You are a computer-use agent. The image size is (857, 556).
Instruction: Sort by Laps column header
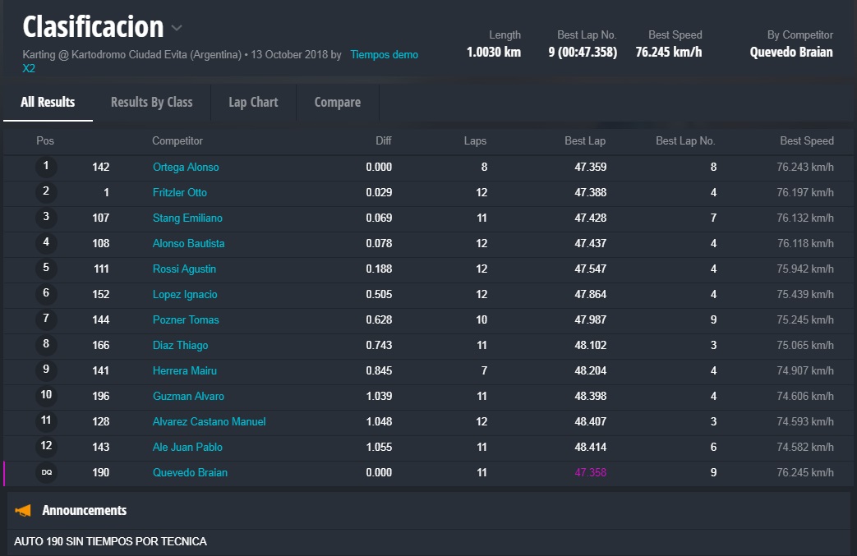click(475, 141)
